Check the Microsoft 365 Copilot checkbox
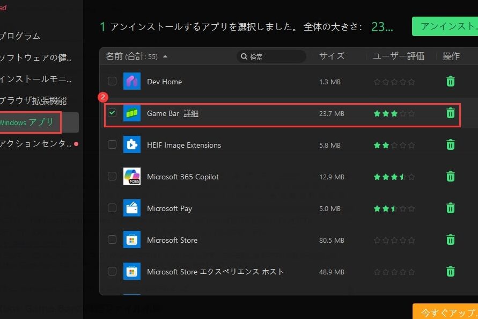Viewport: 478px width, 319px height. click(x=112, y=177)
